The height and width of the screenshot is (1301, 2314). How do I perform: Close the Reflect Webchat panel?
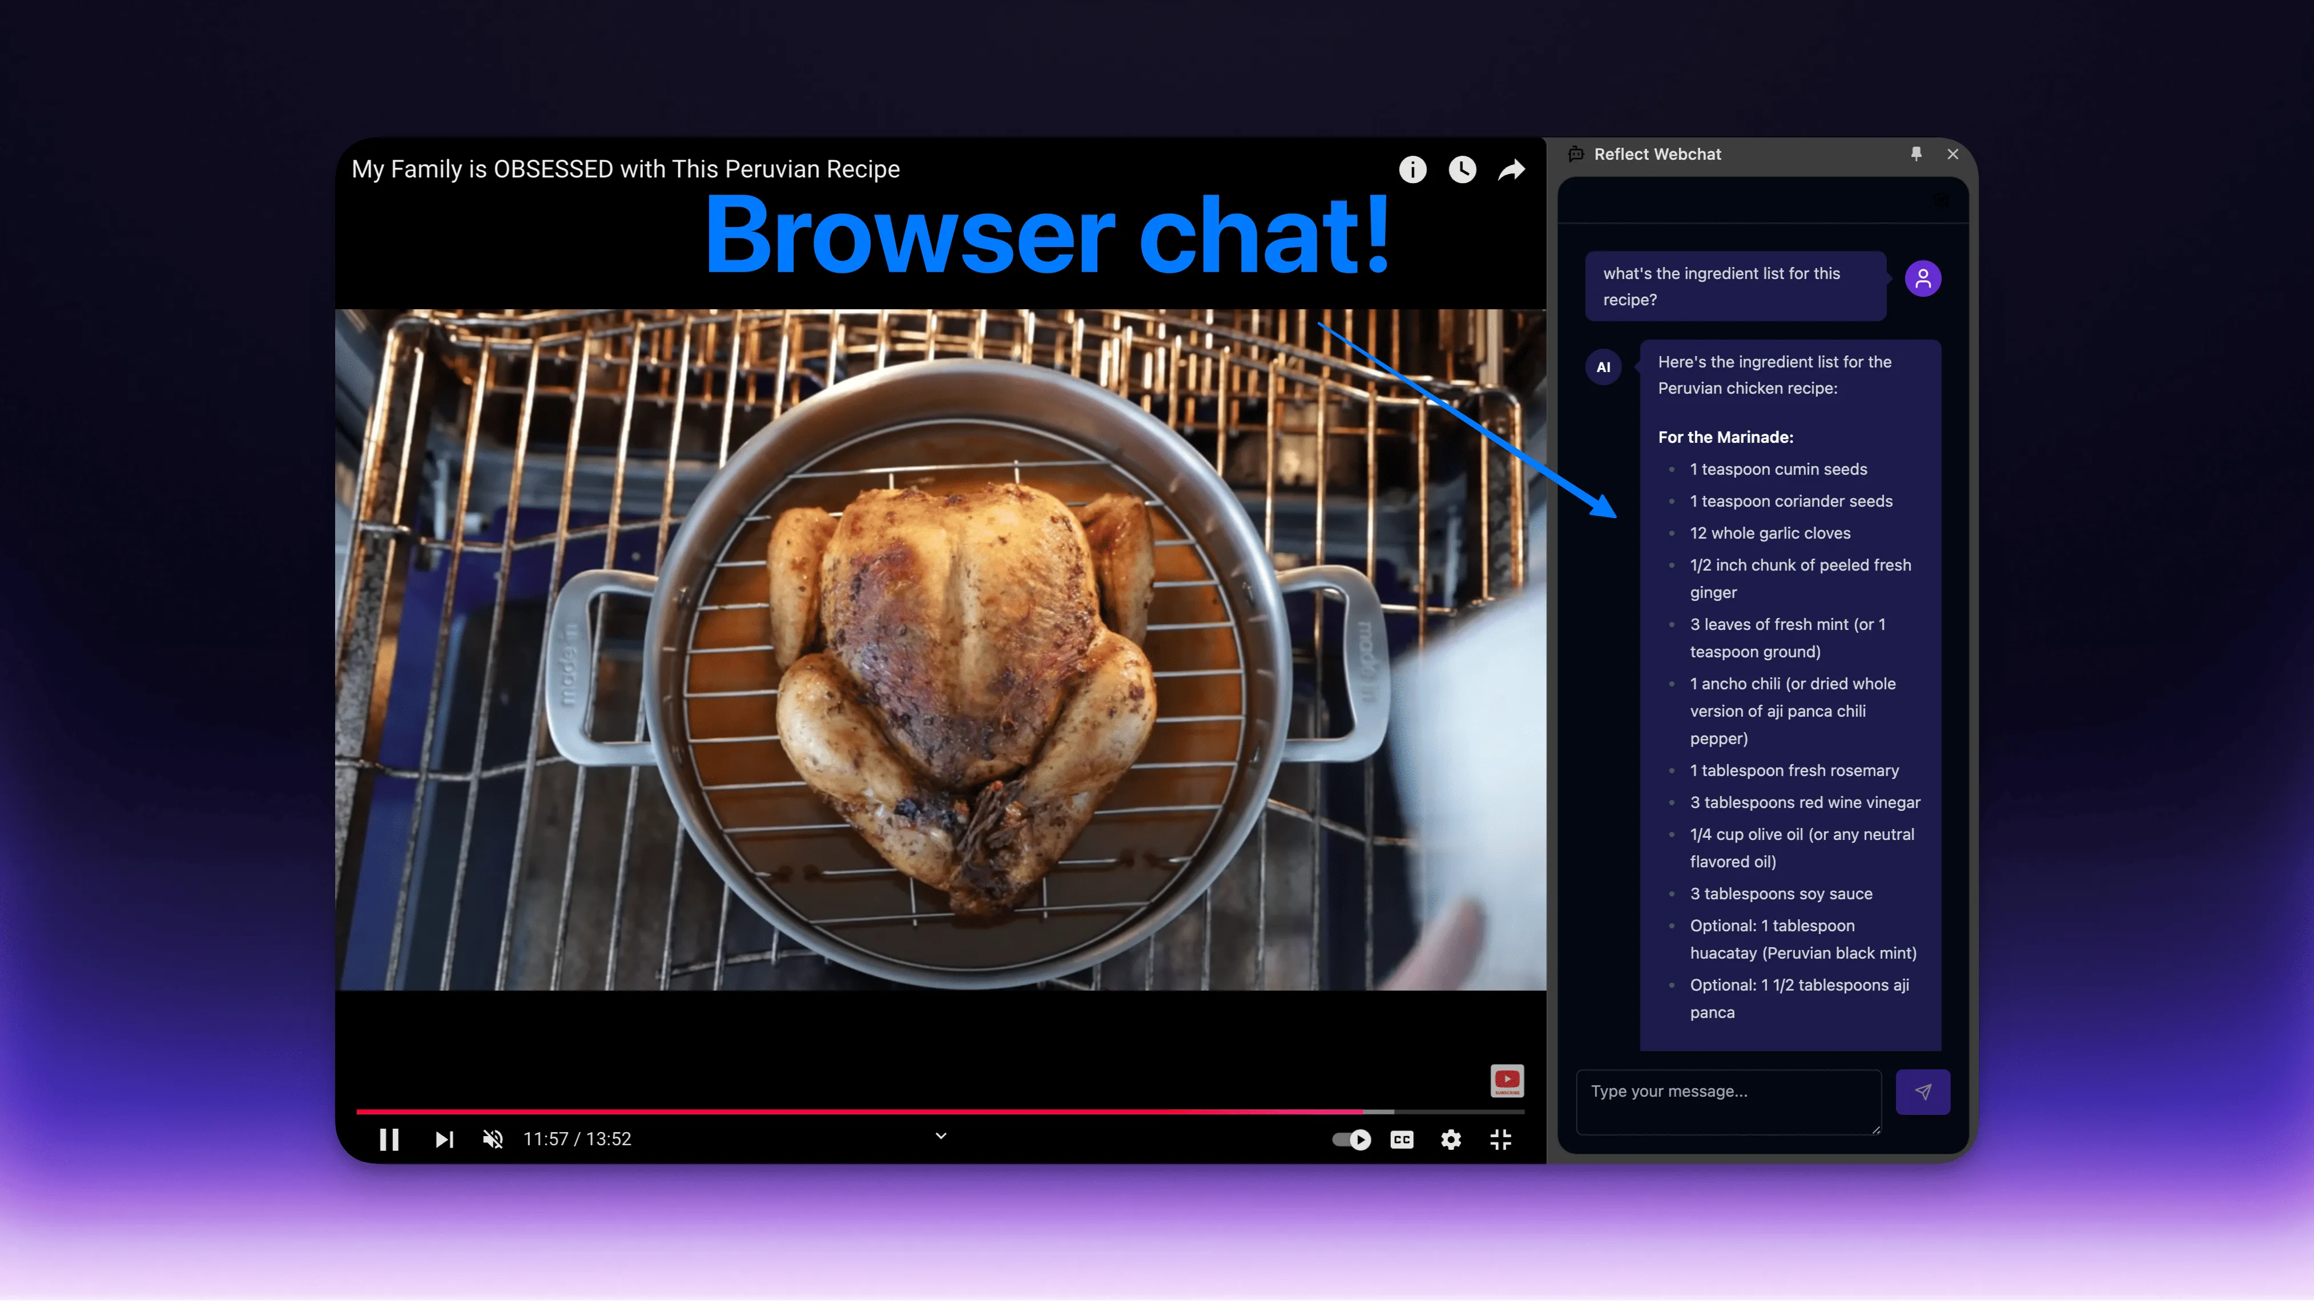point(1953,155)
